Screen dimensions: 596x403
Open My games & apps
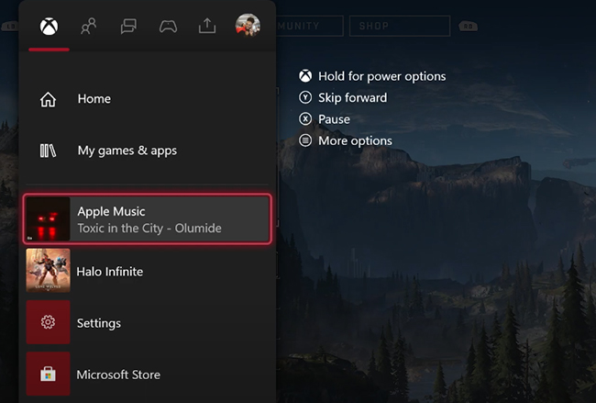coord(127,151)
